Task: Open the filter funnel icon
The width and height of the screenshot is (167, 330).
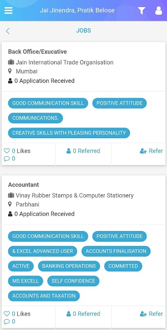Action: (x=141, y=11)
